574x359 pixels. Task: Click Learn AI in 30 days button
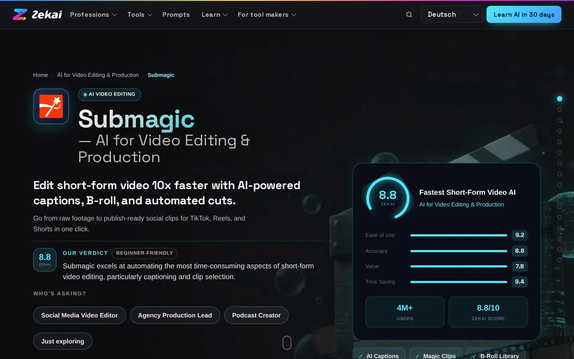click(x=524, y=14)
